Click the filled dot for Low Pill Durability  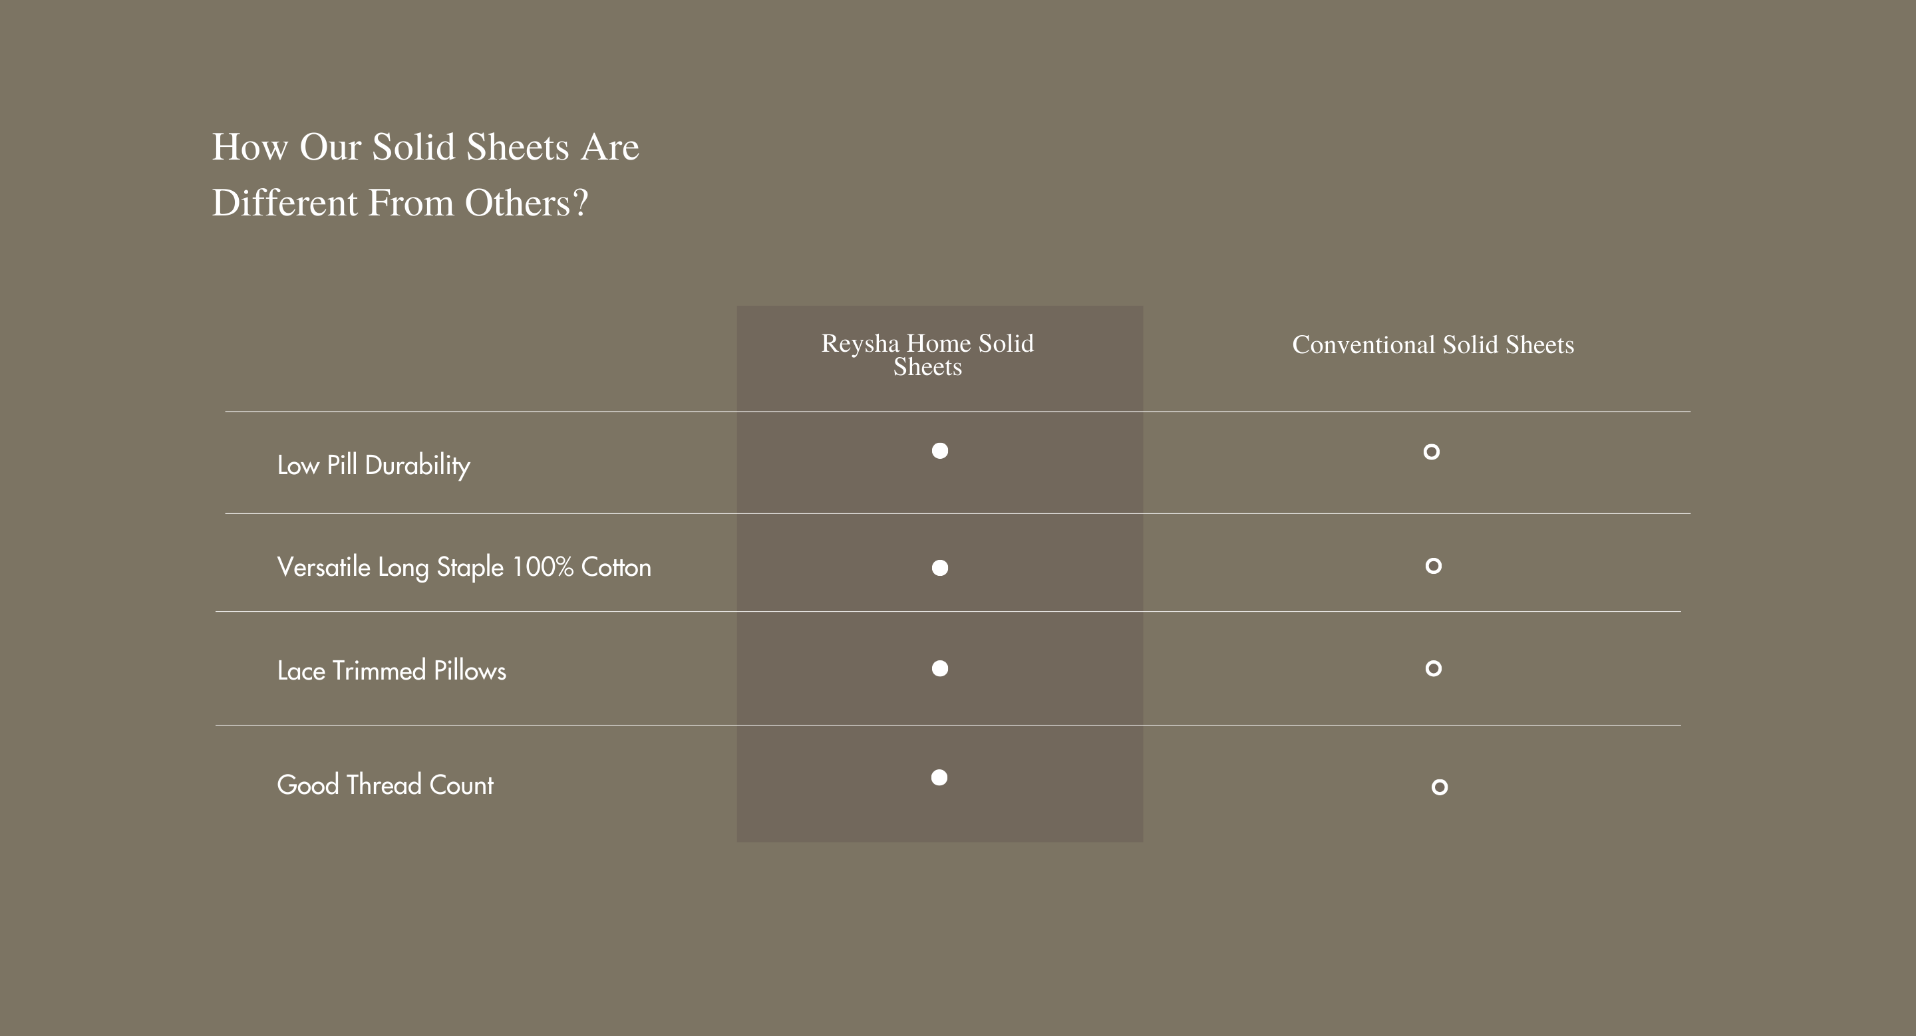coord(940,451)
